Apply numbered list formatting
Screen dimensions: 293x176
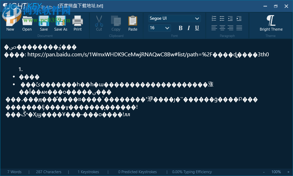(214, 18)
